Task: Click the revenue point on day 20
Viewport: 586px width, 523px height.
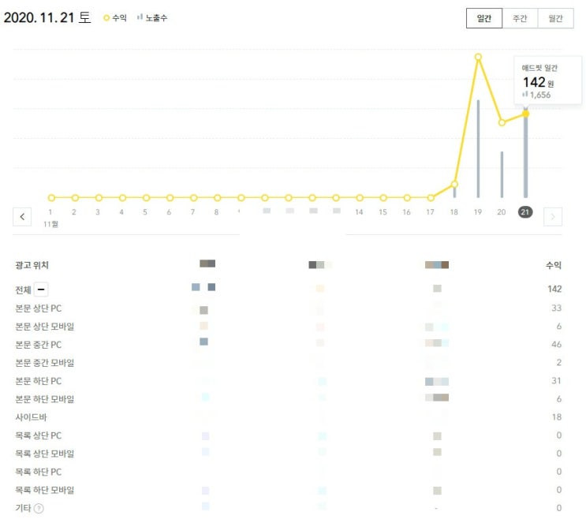Action: 502,122
